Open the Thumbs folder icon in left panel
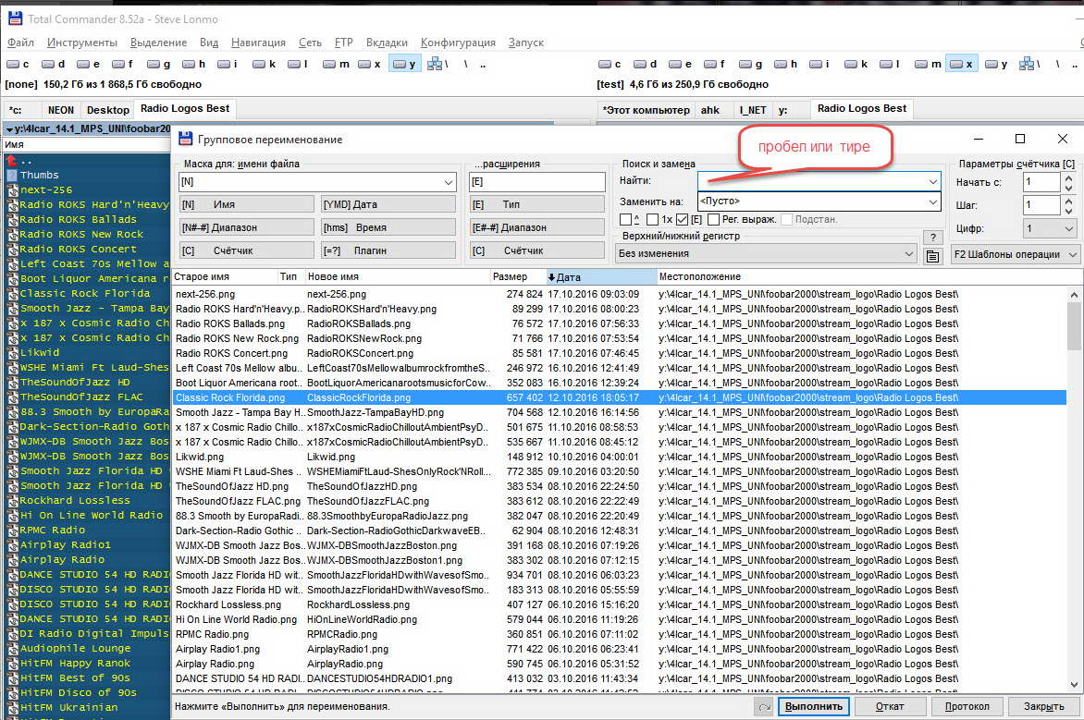Viewport: 1084px width, 720px height. tap(12, 175)
